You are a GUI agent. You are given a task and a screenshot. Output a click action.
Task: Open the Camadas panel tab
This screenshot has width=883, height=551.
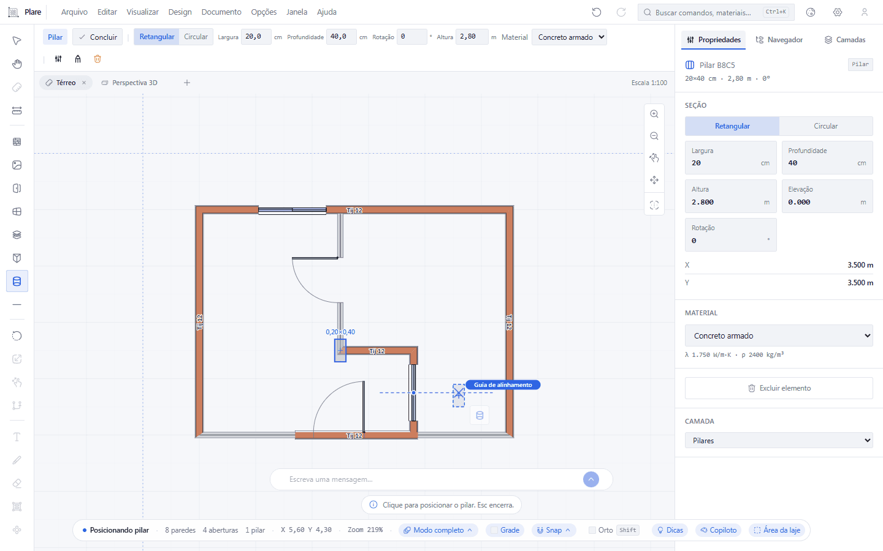(845, 40)
